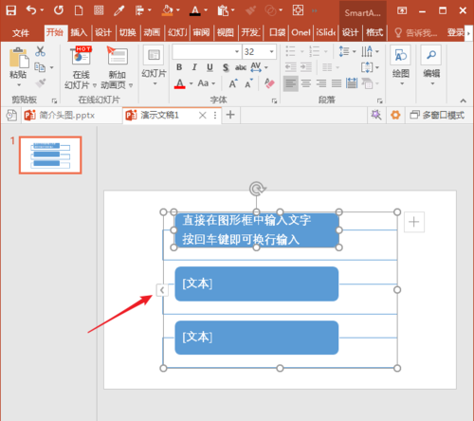474x421 pixels.
Task: Click decrease font size A icon
Action: (x=248, y=83)
